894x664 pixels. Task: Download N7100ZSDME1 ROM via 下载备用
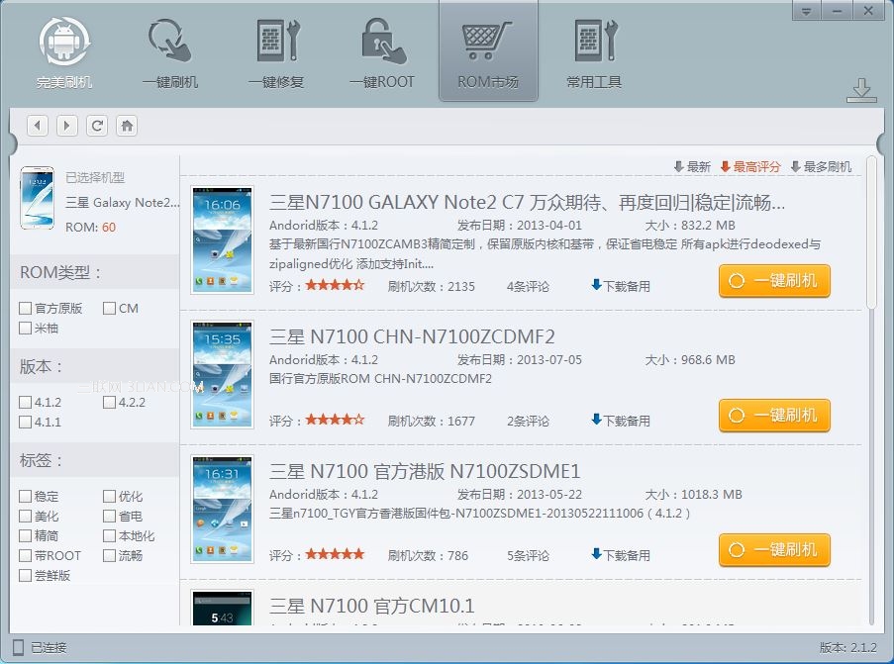621,555
